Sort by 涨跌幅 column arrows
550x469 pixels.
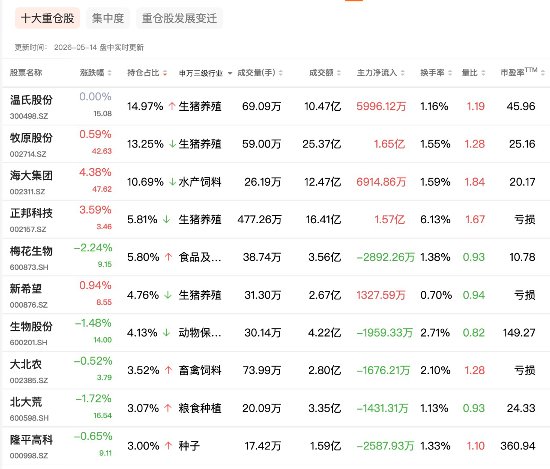110,73
